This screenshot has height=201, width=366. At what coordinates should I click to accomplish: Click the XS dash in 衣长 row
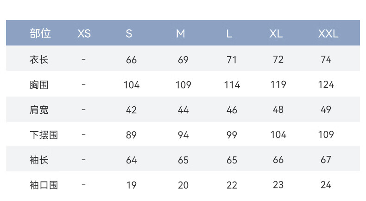click(83, 59)
